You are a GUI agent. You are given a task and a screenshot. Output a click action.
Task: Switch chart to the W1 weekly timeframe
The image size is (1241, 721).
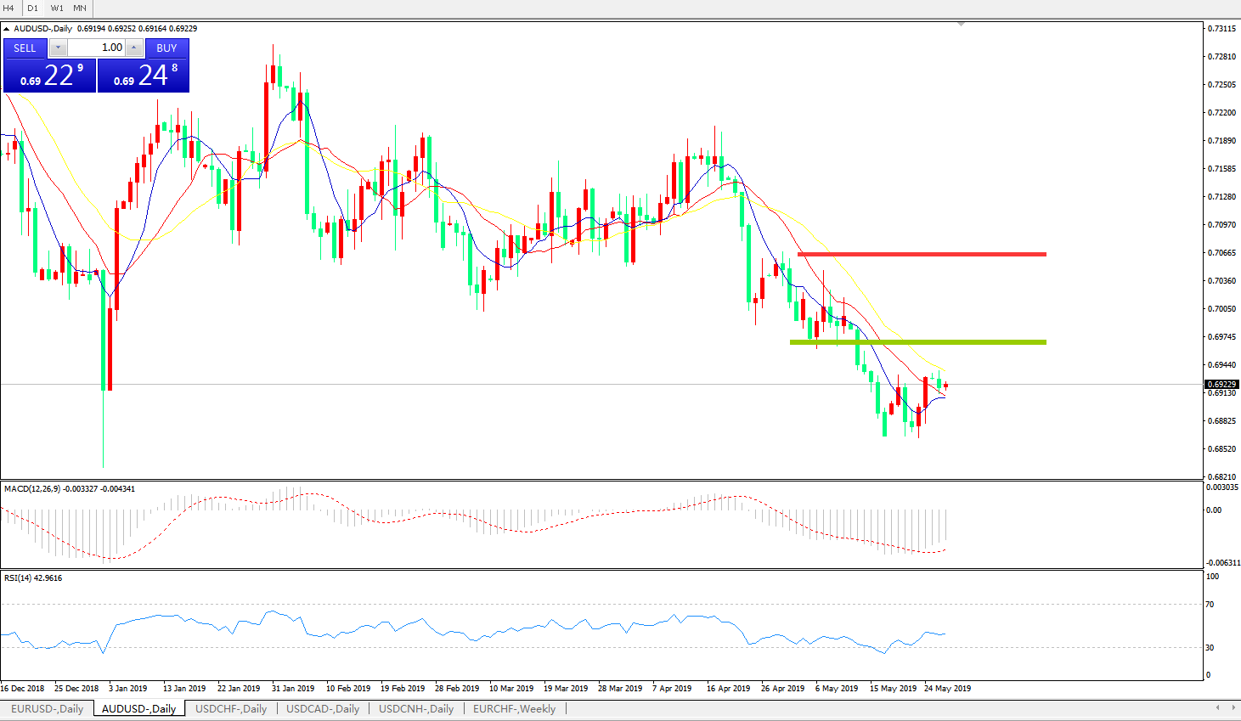pyautogui.click(x=57, y=8)
